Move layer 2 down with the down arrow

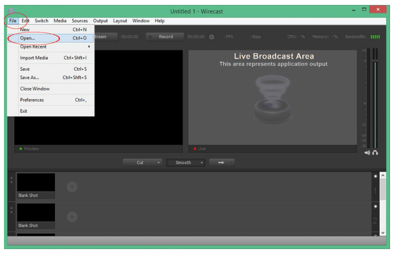point(11,212)
